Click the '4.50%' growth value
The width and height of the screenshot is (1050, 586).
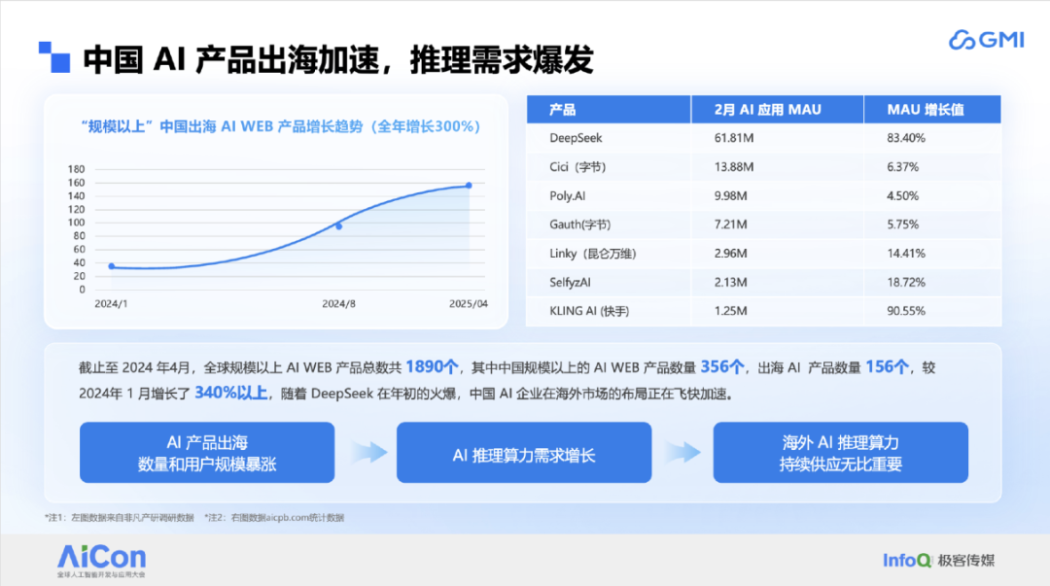[x=902, y=195]
